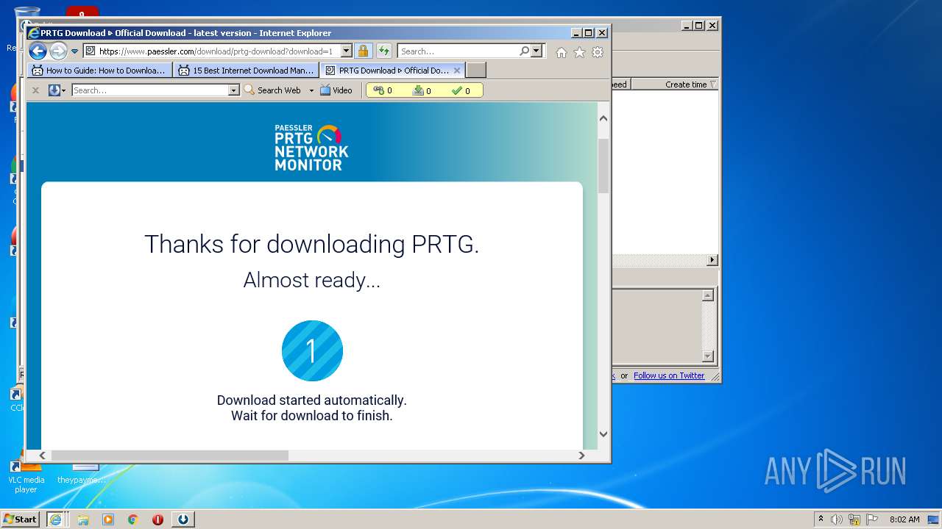Click the Video toolbar button
This screenshot has height=529, width=942.
pyautogui.click(x=336, y=90)
